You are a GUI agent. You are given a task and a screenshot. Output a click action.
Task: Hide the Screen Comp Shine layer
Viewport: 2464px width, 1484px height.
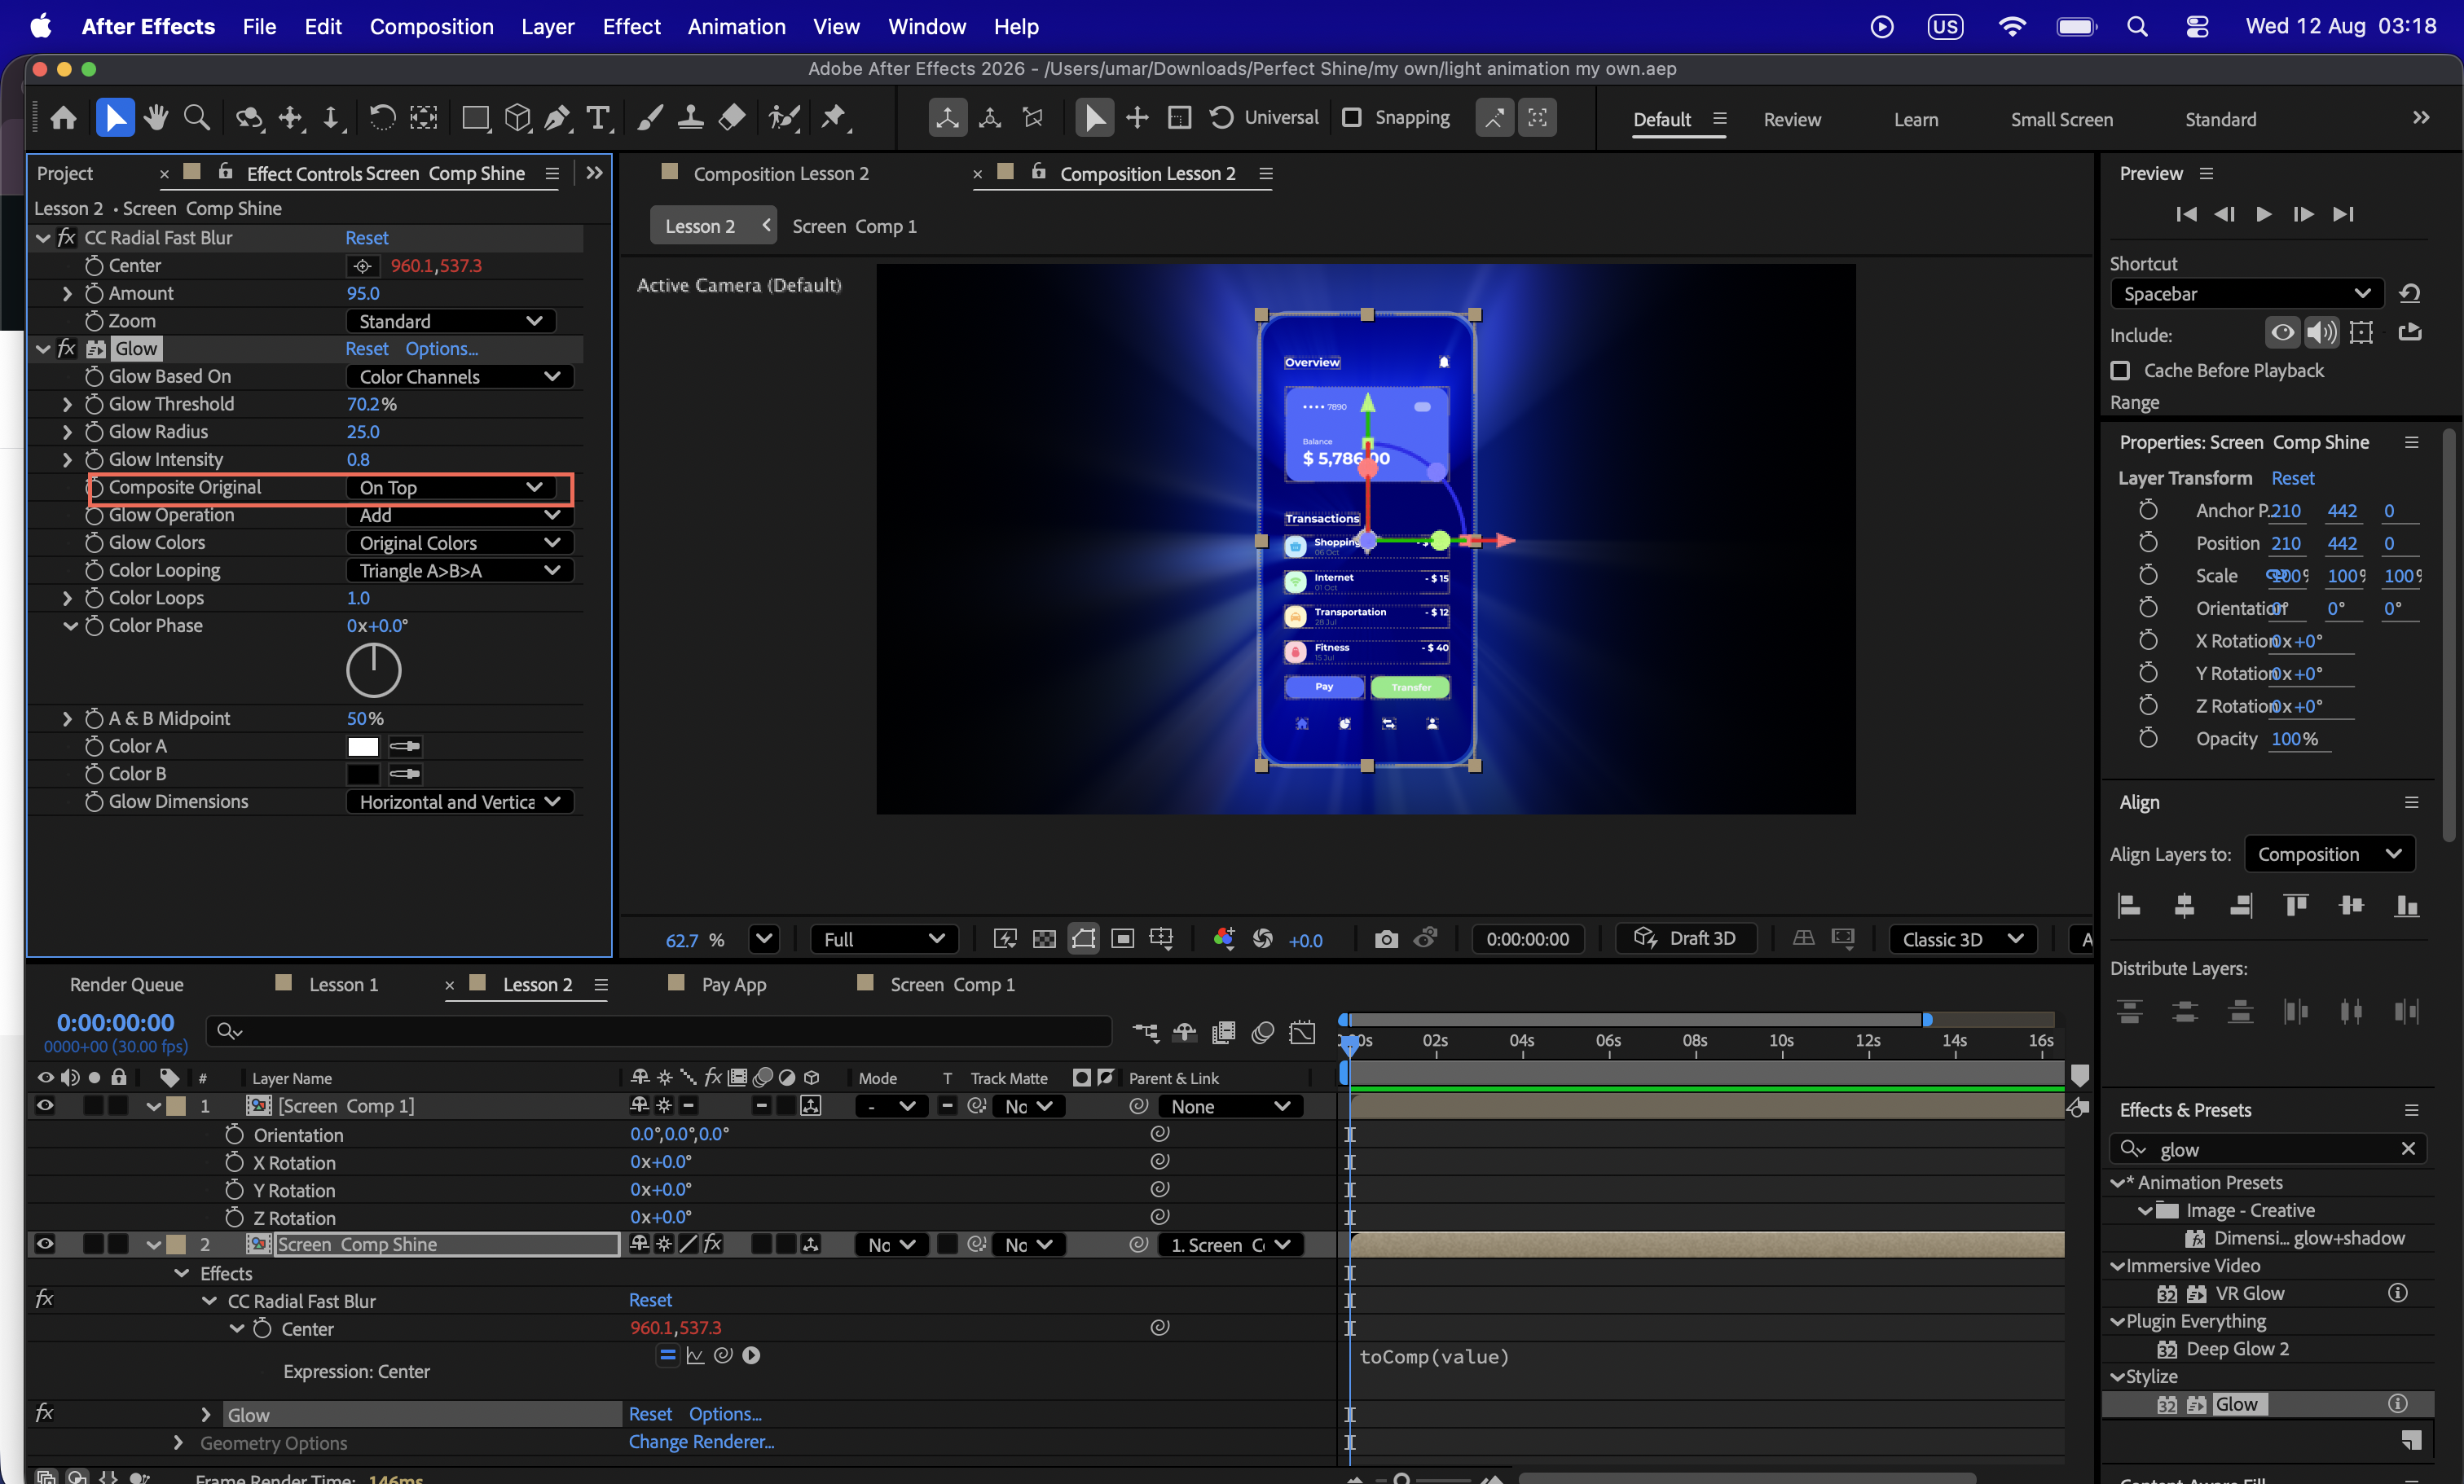coord(45,1245)
